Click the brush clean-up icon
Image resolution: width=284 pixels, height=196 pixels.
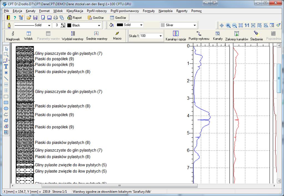click(x=278, y=25)
